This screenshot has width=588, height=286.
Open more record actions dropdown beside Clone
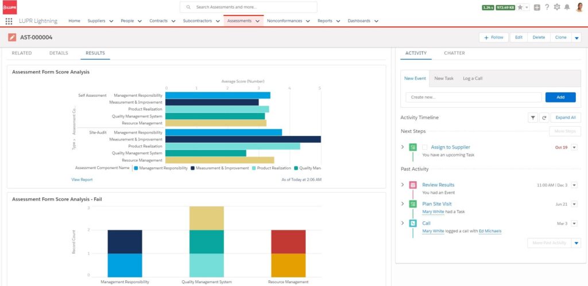pyautogui.click(x=577, y=38)
